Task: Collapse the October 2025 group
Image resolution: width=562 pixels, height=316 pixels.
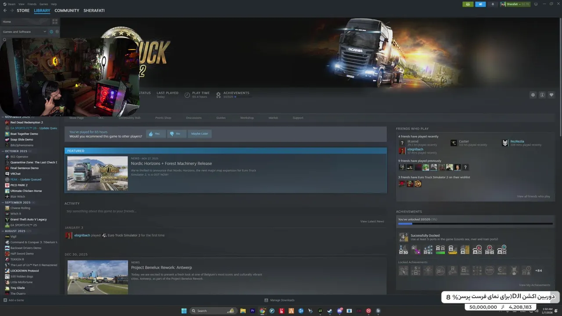Action: (3, 151)
